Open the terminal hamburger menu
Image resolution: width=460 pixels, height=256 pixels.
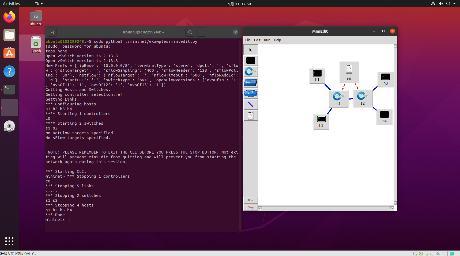click(201, 32)
